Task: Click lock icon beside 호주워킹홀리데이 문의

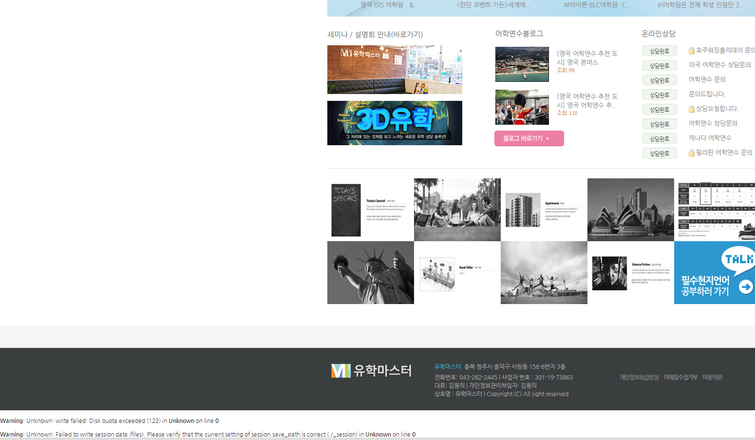Action: tap(691, 51)
